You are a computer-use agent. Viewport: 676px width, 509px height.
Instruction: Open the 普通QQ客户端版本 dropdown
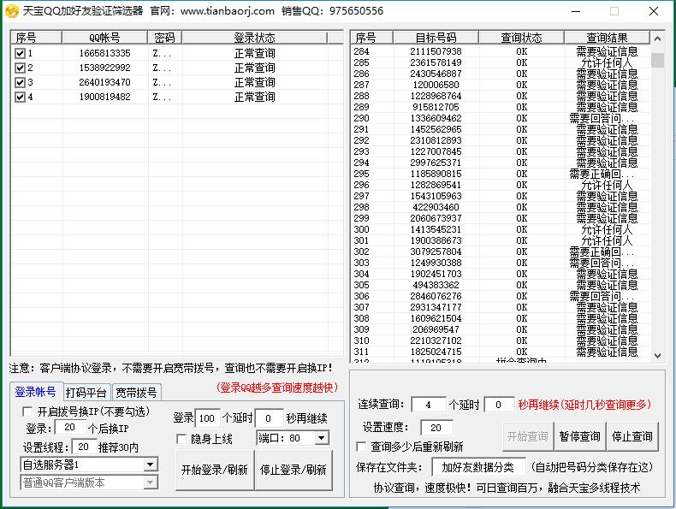coord(150,482)
